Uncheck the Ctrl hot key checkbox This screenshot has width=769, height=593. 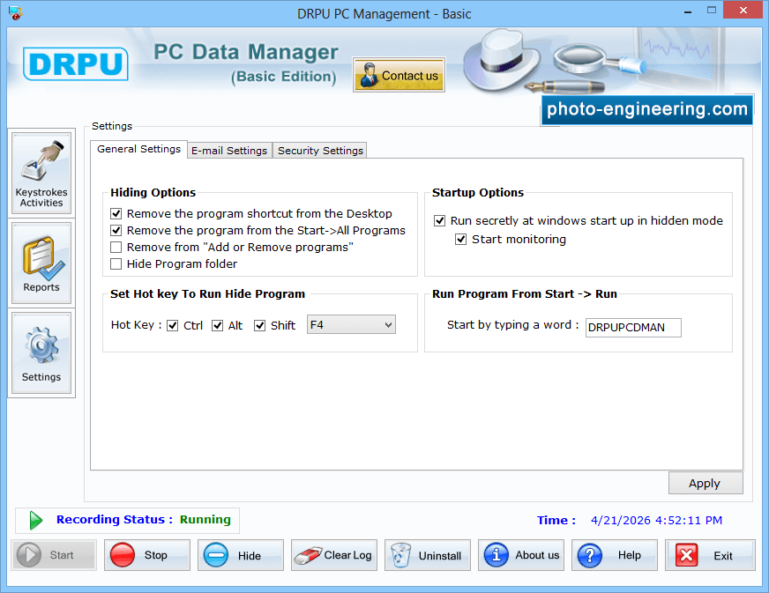[x=173, y=325]
